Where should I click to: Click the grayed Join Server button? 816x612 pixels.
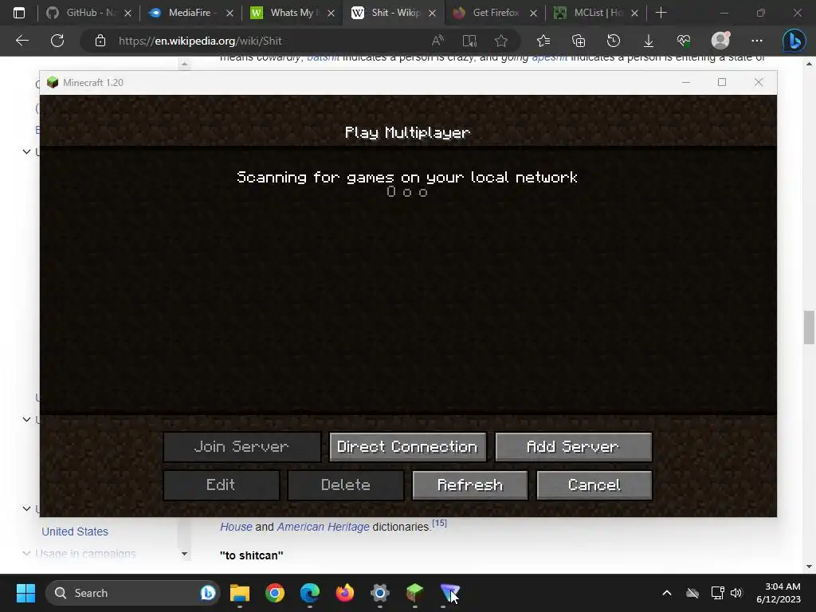click(x=242, y=446)
